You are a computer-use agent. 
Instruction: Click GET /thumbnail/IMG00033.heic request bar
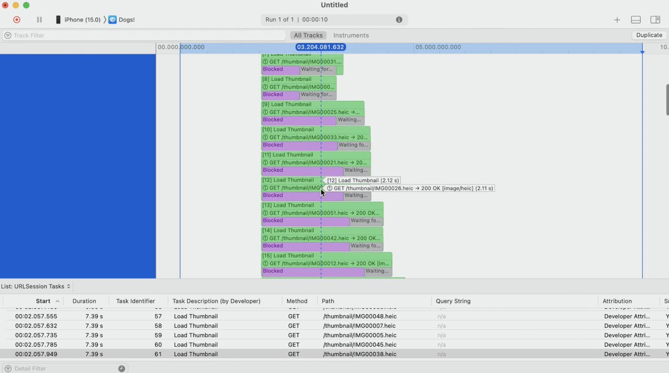pos(316,137)
